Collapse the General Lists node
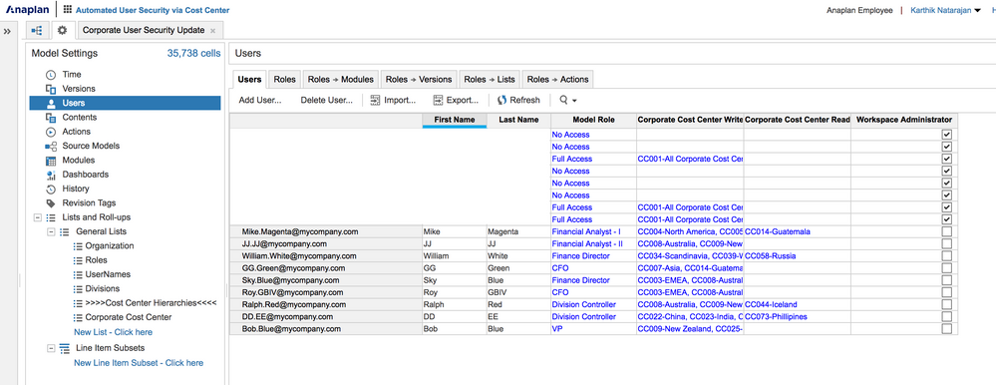 tap(51, 231)
